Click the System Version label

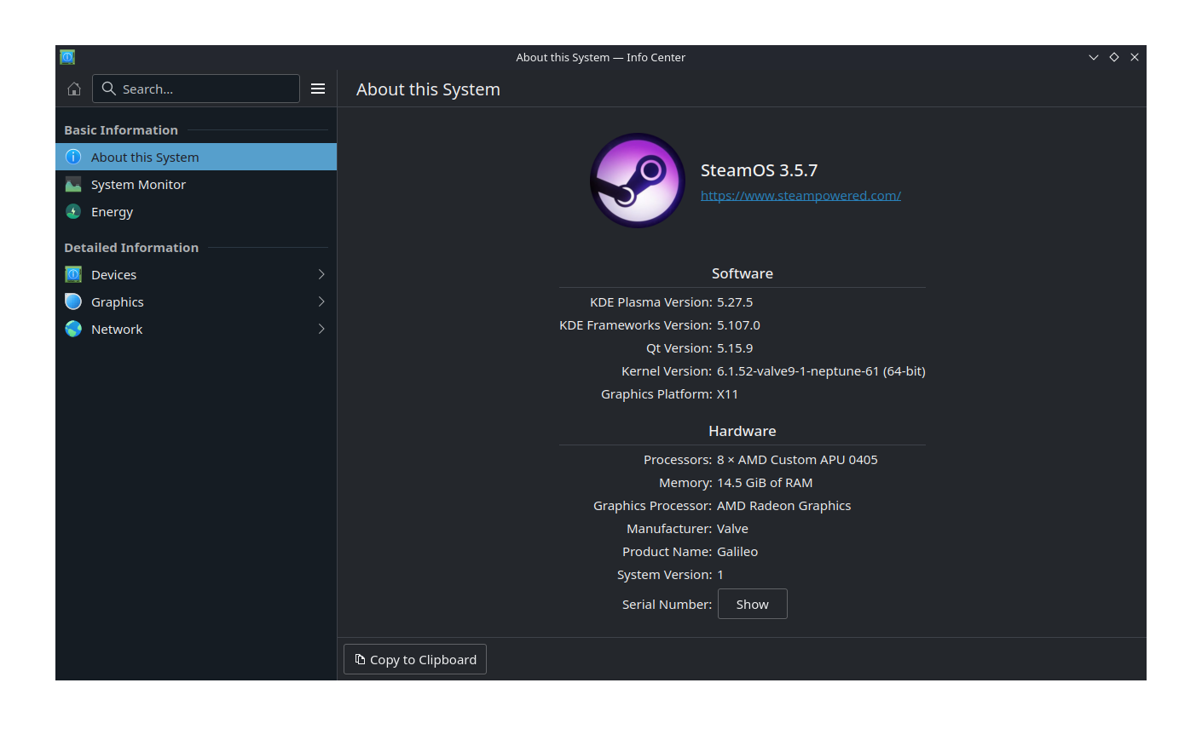click(x=664, y=575)
